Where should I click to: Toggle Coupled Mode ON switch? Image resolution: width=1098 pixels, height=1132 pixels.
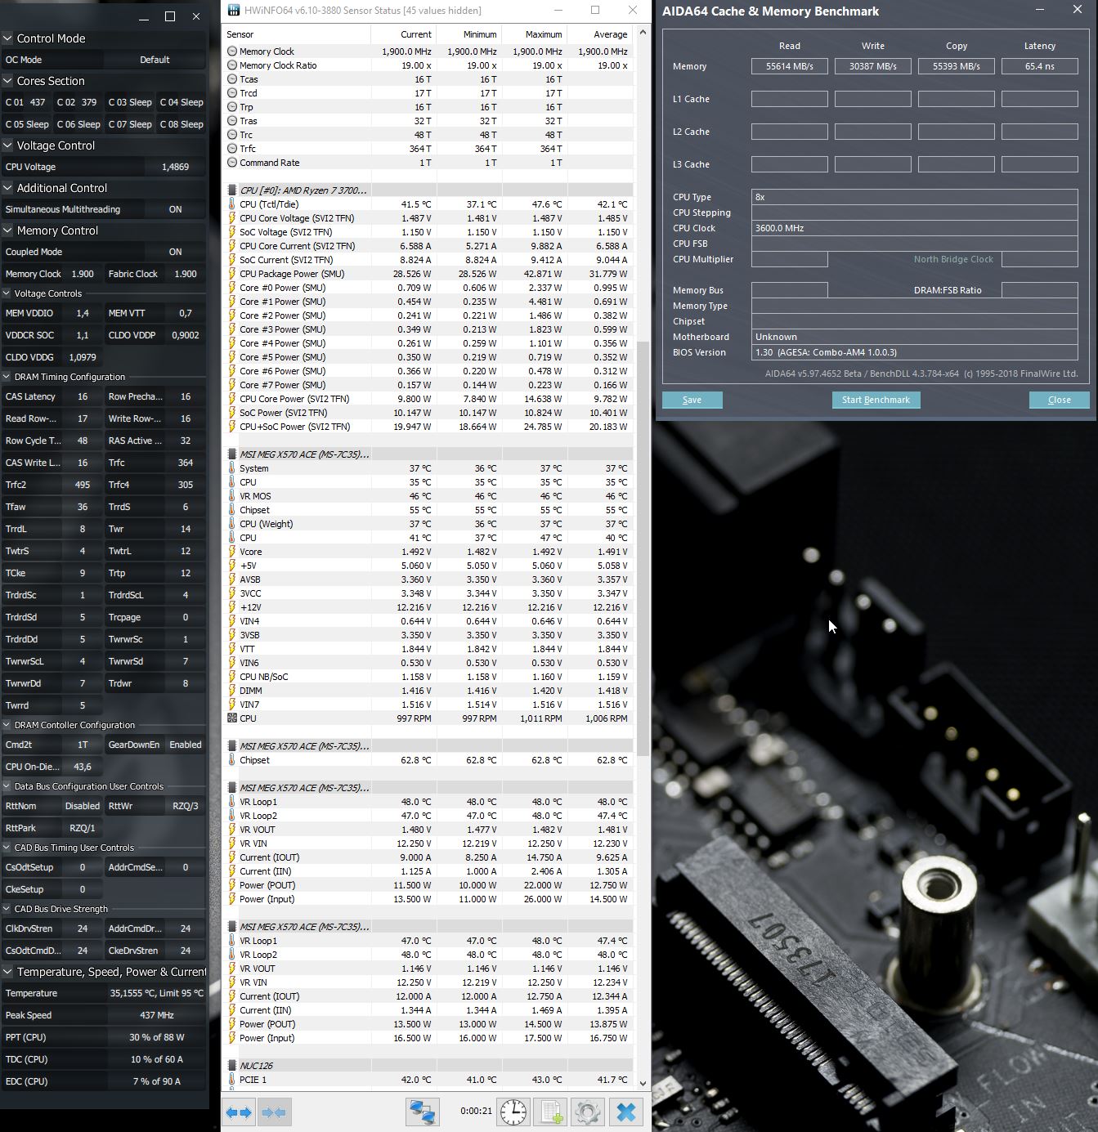click(x=175, y=252)
